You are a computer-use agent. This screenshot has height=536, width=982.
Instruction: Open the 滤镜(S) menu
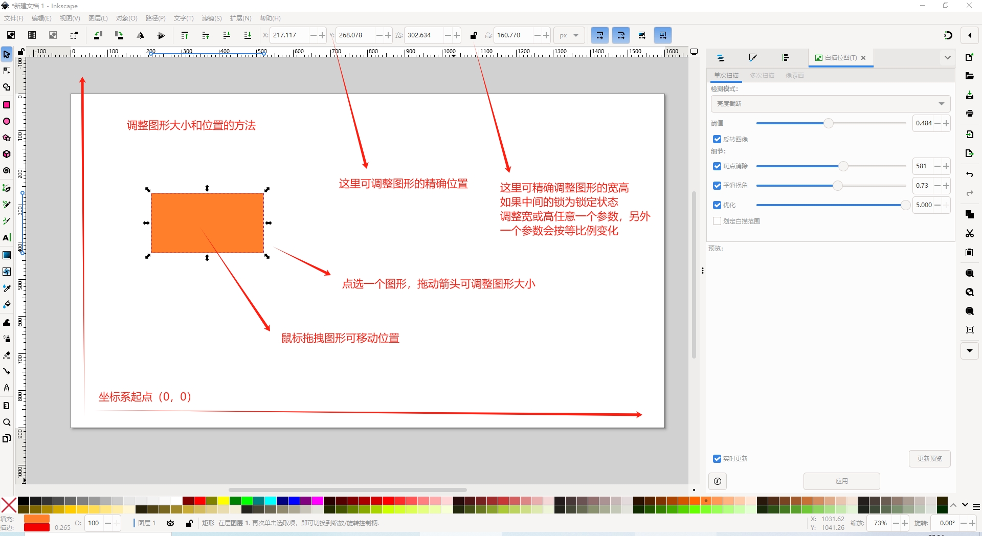[211, 18]
